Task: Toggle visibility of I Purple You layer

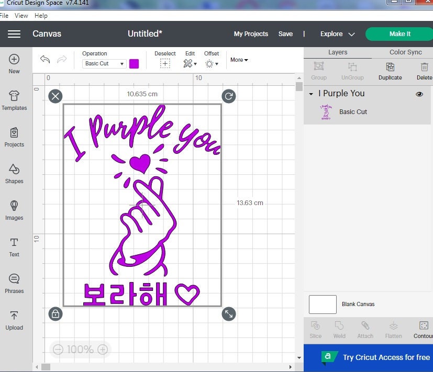Action: point(419,94)
